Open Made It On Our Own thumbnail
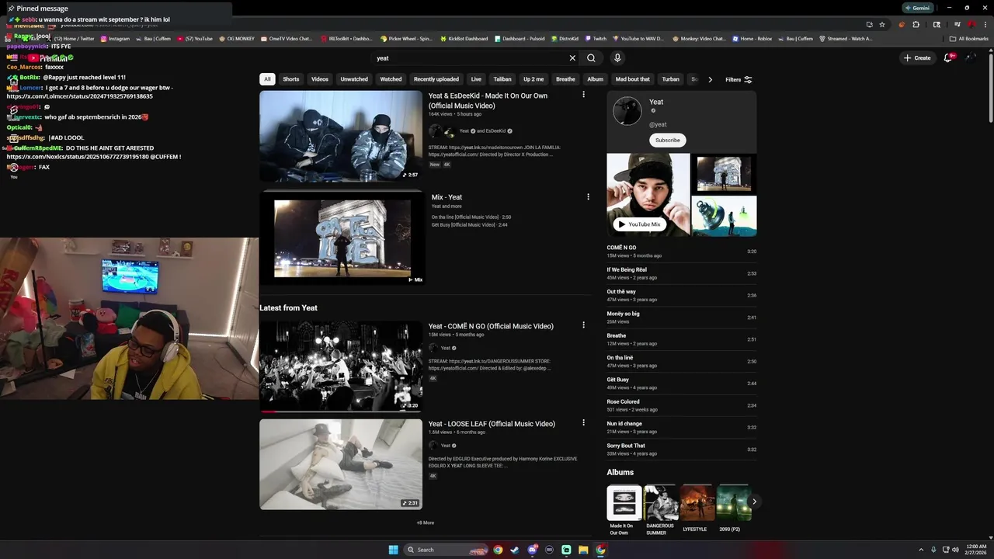Image resolution: width=994 pixels, height=559 pixels. click(341, 136)
